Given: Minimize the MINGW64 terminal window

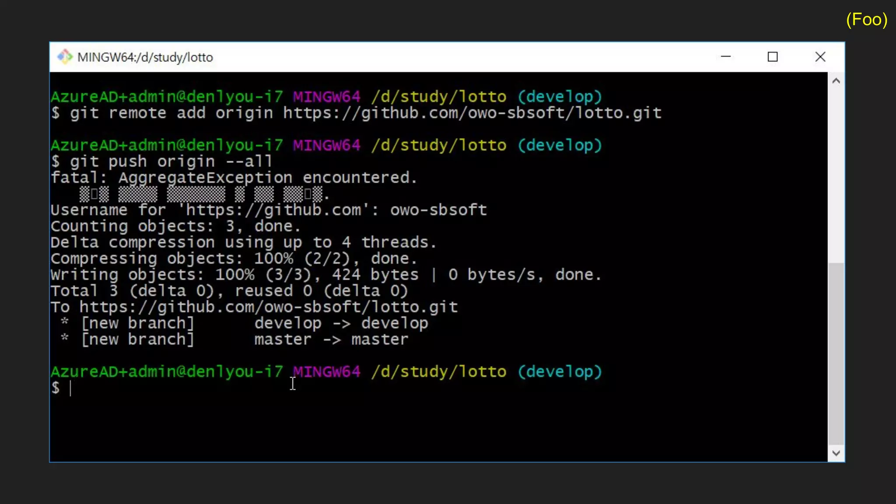Looking at the screenshot, I should pyautogui.click(x=726, y=57).
